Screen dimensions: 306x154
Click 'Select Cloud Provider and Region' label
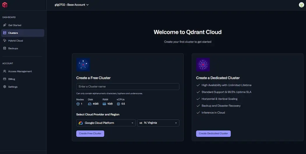[x=98, y=115]
